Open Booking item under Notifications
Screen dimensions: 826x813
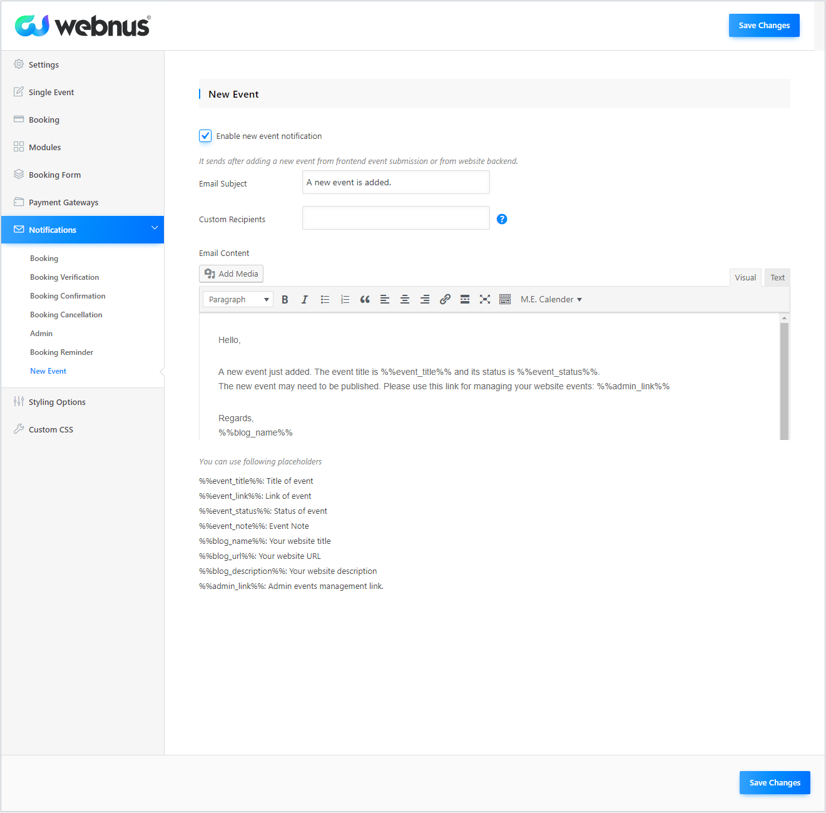click(44, 258)
